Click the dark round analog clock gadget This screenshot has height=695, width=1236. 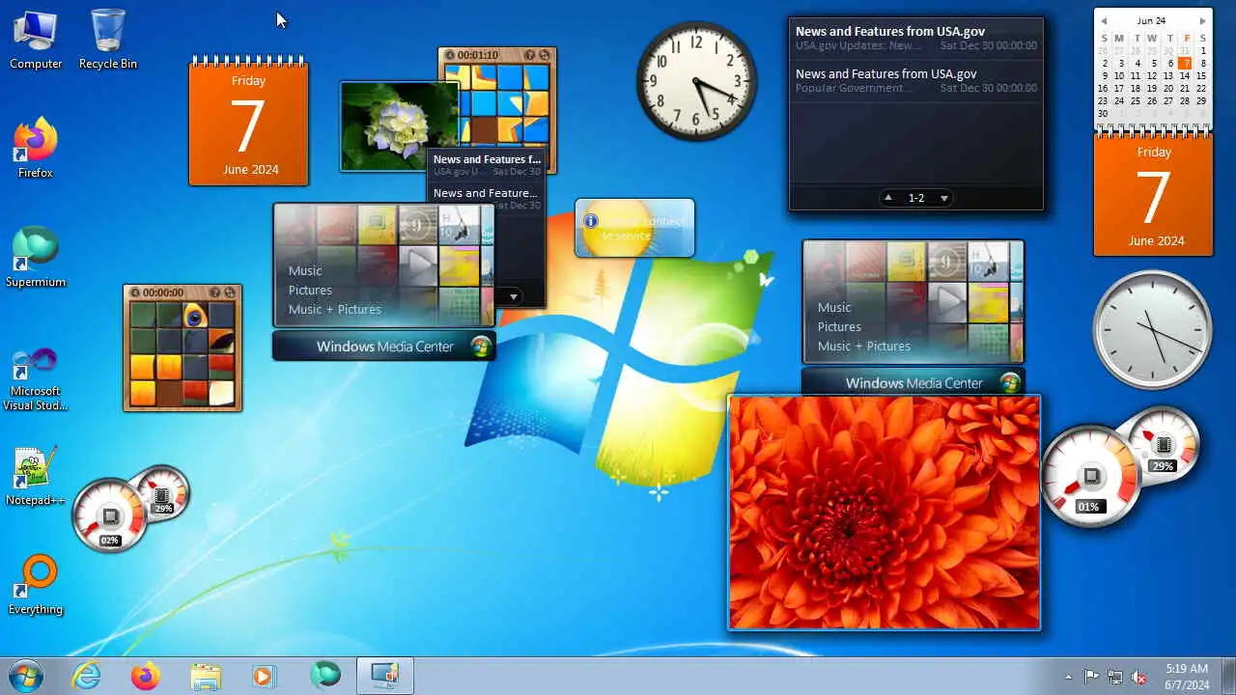tap(696, 80)
